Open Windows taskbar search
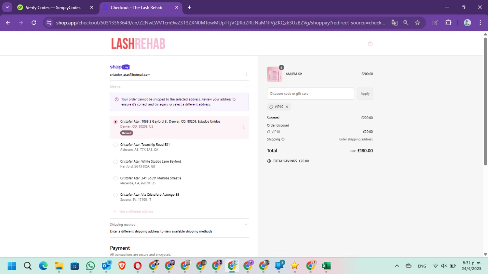The width and height of the screenshot is (488, 274). 28,266
